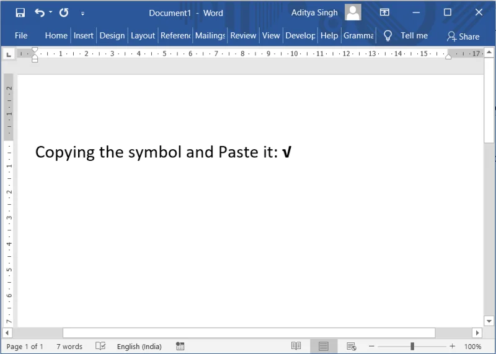Click the Repeat/Redo icon
Viewport: 496px width, 354px height.
point(64,12)
